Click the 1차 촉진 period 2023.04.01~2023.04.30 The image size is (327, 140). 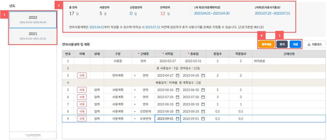point(212,13)
